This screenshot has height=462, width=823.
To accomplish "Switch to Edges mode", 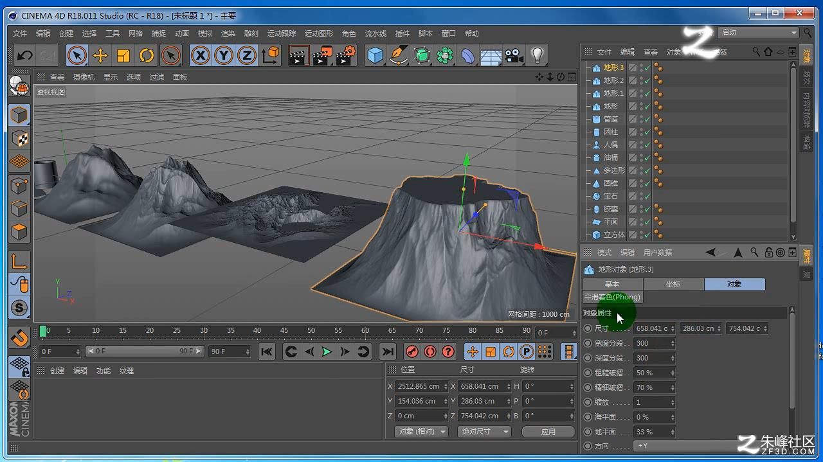I will click(19, 209).
